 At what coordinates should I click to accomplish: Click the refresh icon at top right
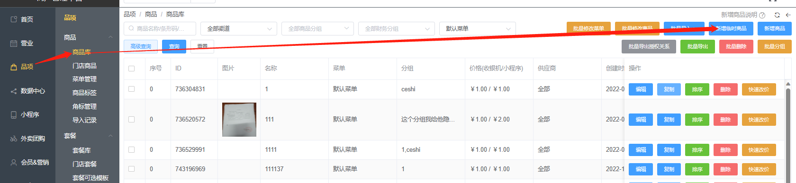(x=777, y=15)
